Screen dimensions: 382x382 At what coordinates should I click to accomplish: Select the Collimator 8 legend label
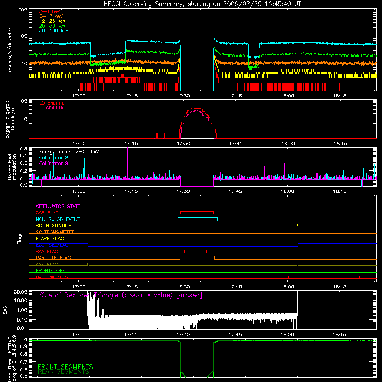coord(53,158)
